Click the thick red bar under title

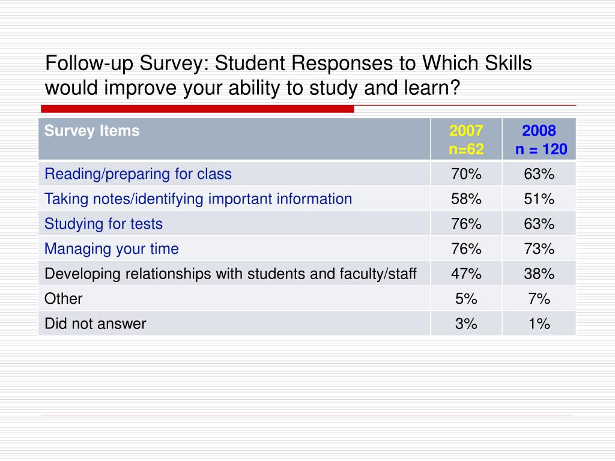click(197, 109)
